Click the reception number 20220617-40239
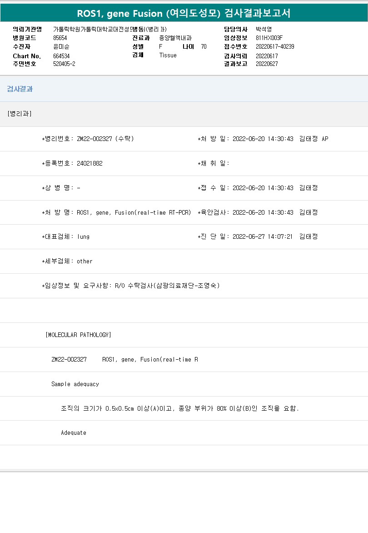 tap(275, 47)
